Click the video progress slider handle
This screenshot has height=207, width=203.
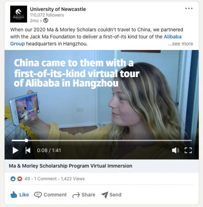(x=26, y=141)
